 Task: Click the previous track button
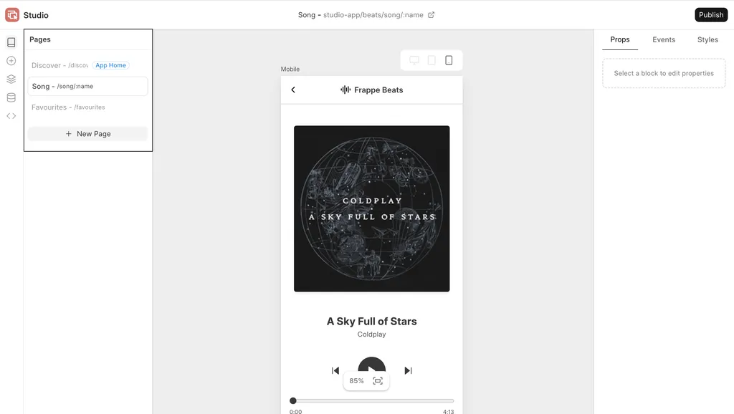point(335,370)
